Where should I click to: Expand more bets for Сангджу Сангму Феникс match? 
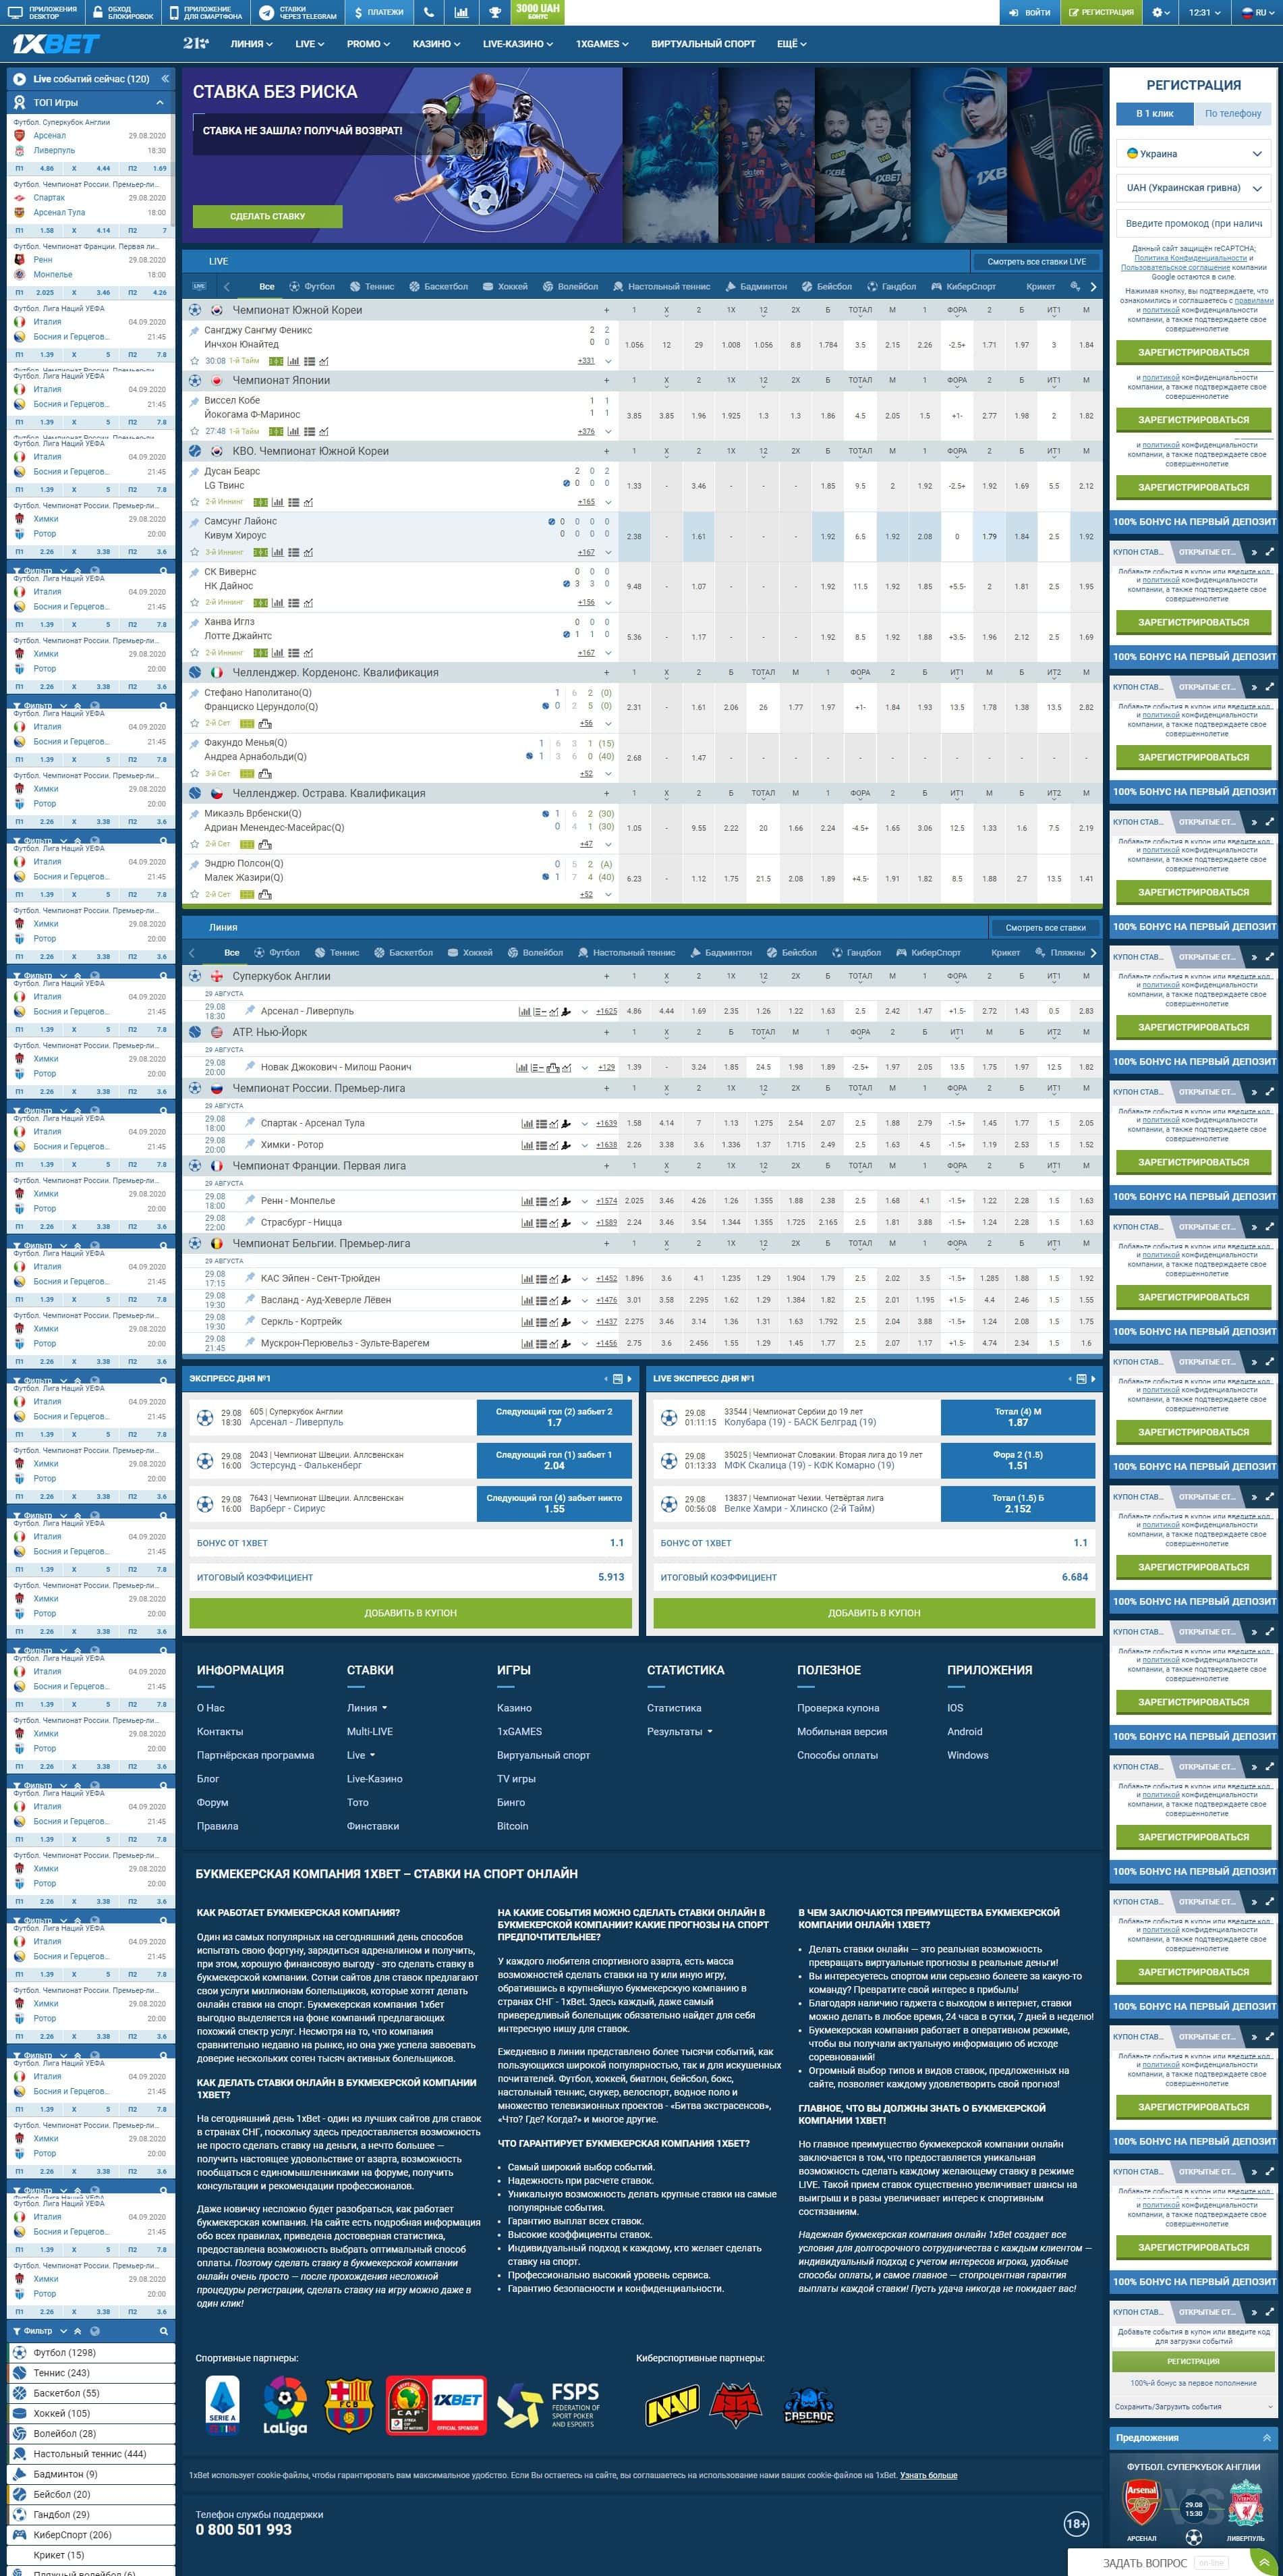(x=606, y=361)
